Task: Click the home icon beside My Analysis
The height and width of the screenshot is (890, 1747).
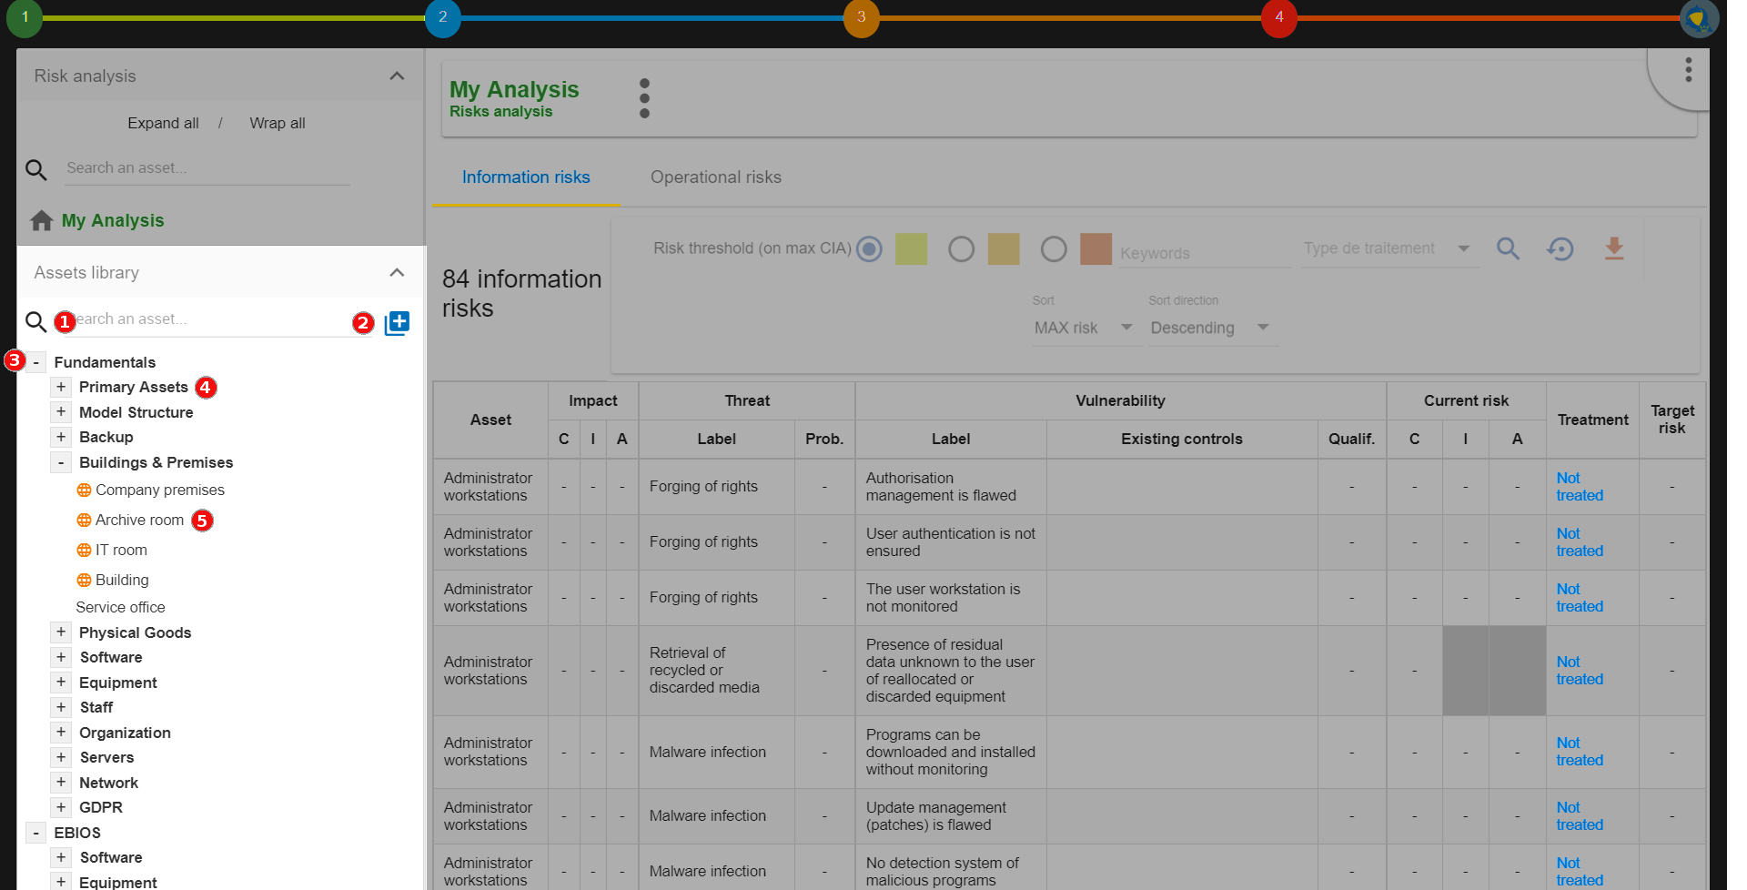Action: coord(41,221)
